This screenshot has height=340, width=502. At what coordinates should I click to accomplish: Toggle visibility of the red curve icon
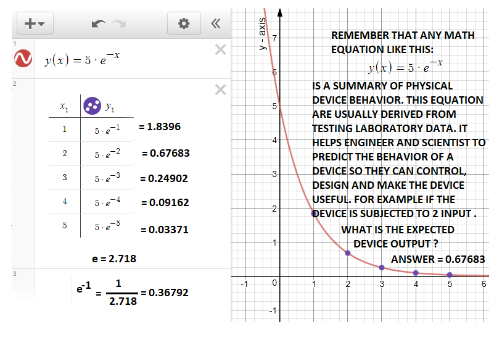click(23, 59)
